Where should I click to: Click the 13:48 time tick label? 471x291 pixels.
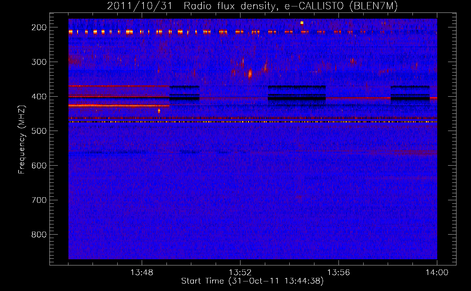point(142,273)
